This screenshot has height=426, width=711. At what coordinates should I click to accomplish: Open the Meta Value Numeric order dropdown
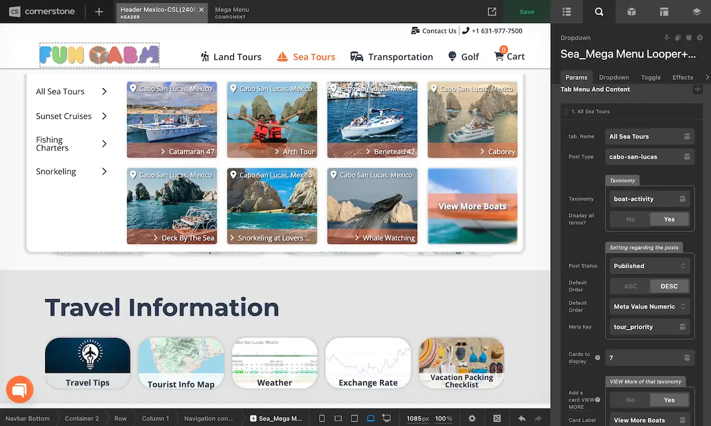tap(649, 307)
